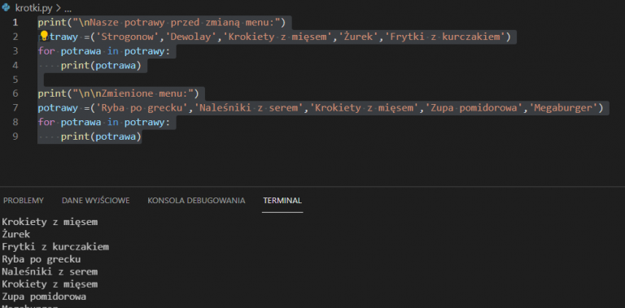Click terminal output 'Zupa pomidorowa'
The height and width of the screenshot is (308, 625).
[x=44, y=297]
